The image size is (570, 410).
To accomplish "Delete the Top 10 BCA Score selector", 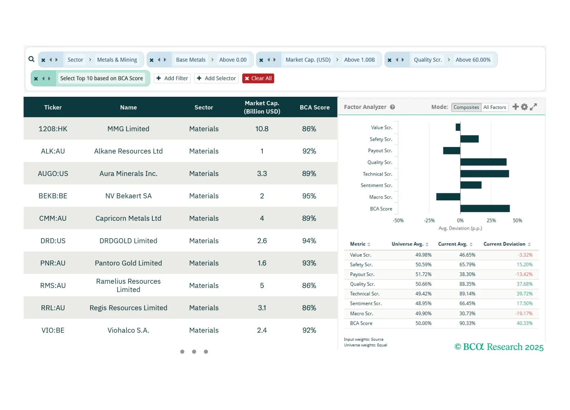I will click(x=36, y=78).
